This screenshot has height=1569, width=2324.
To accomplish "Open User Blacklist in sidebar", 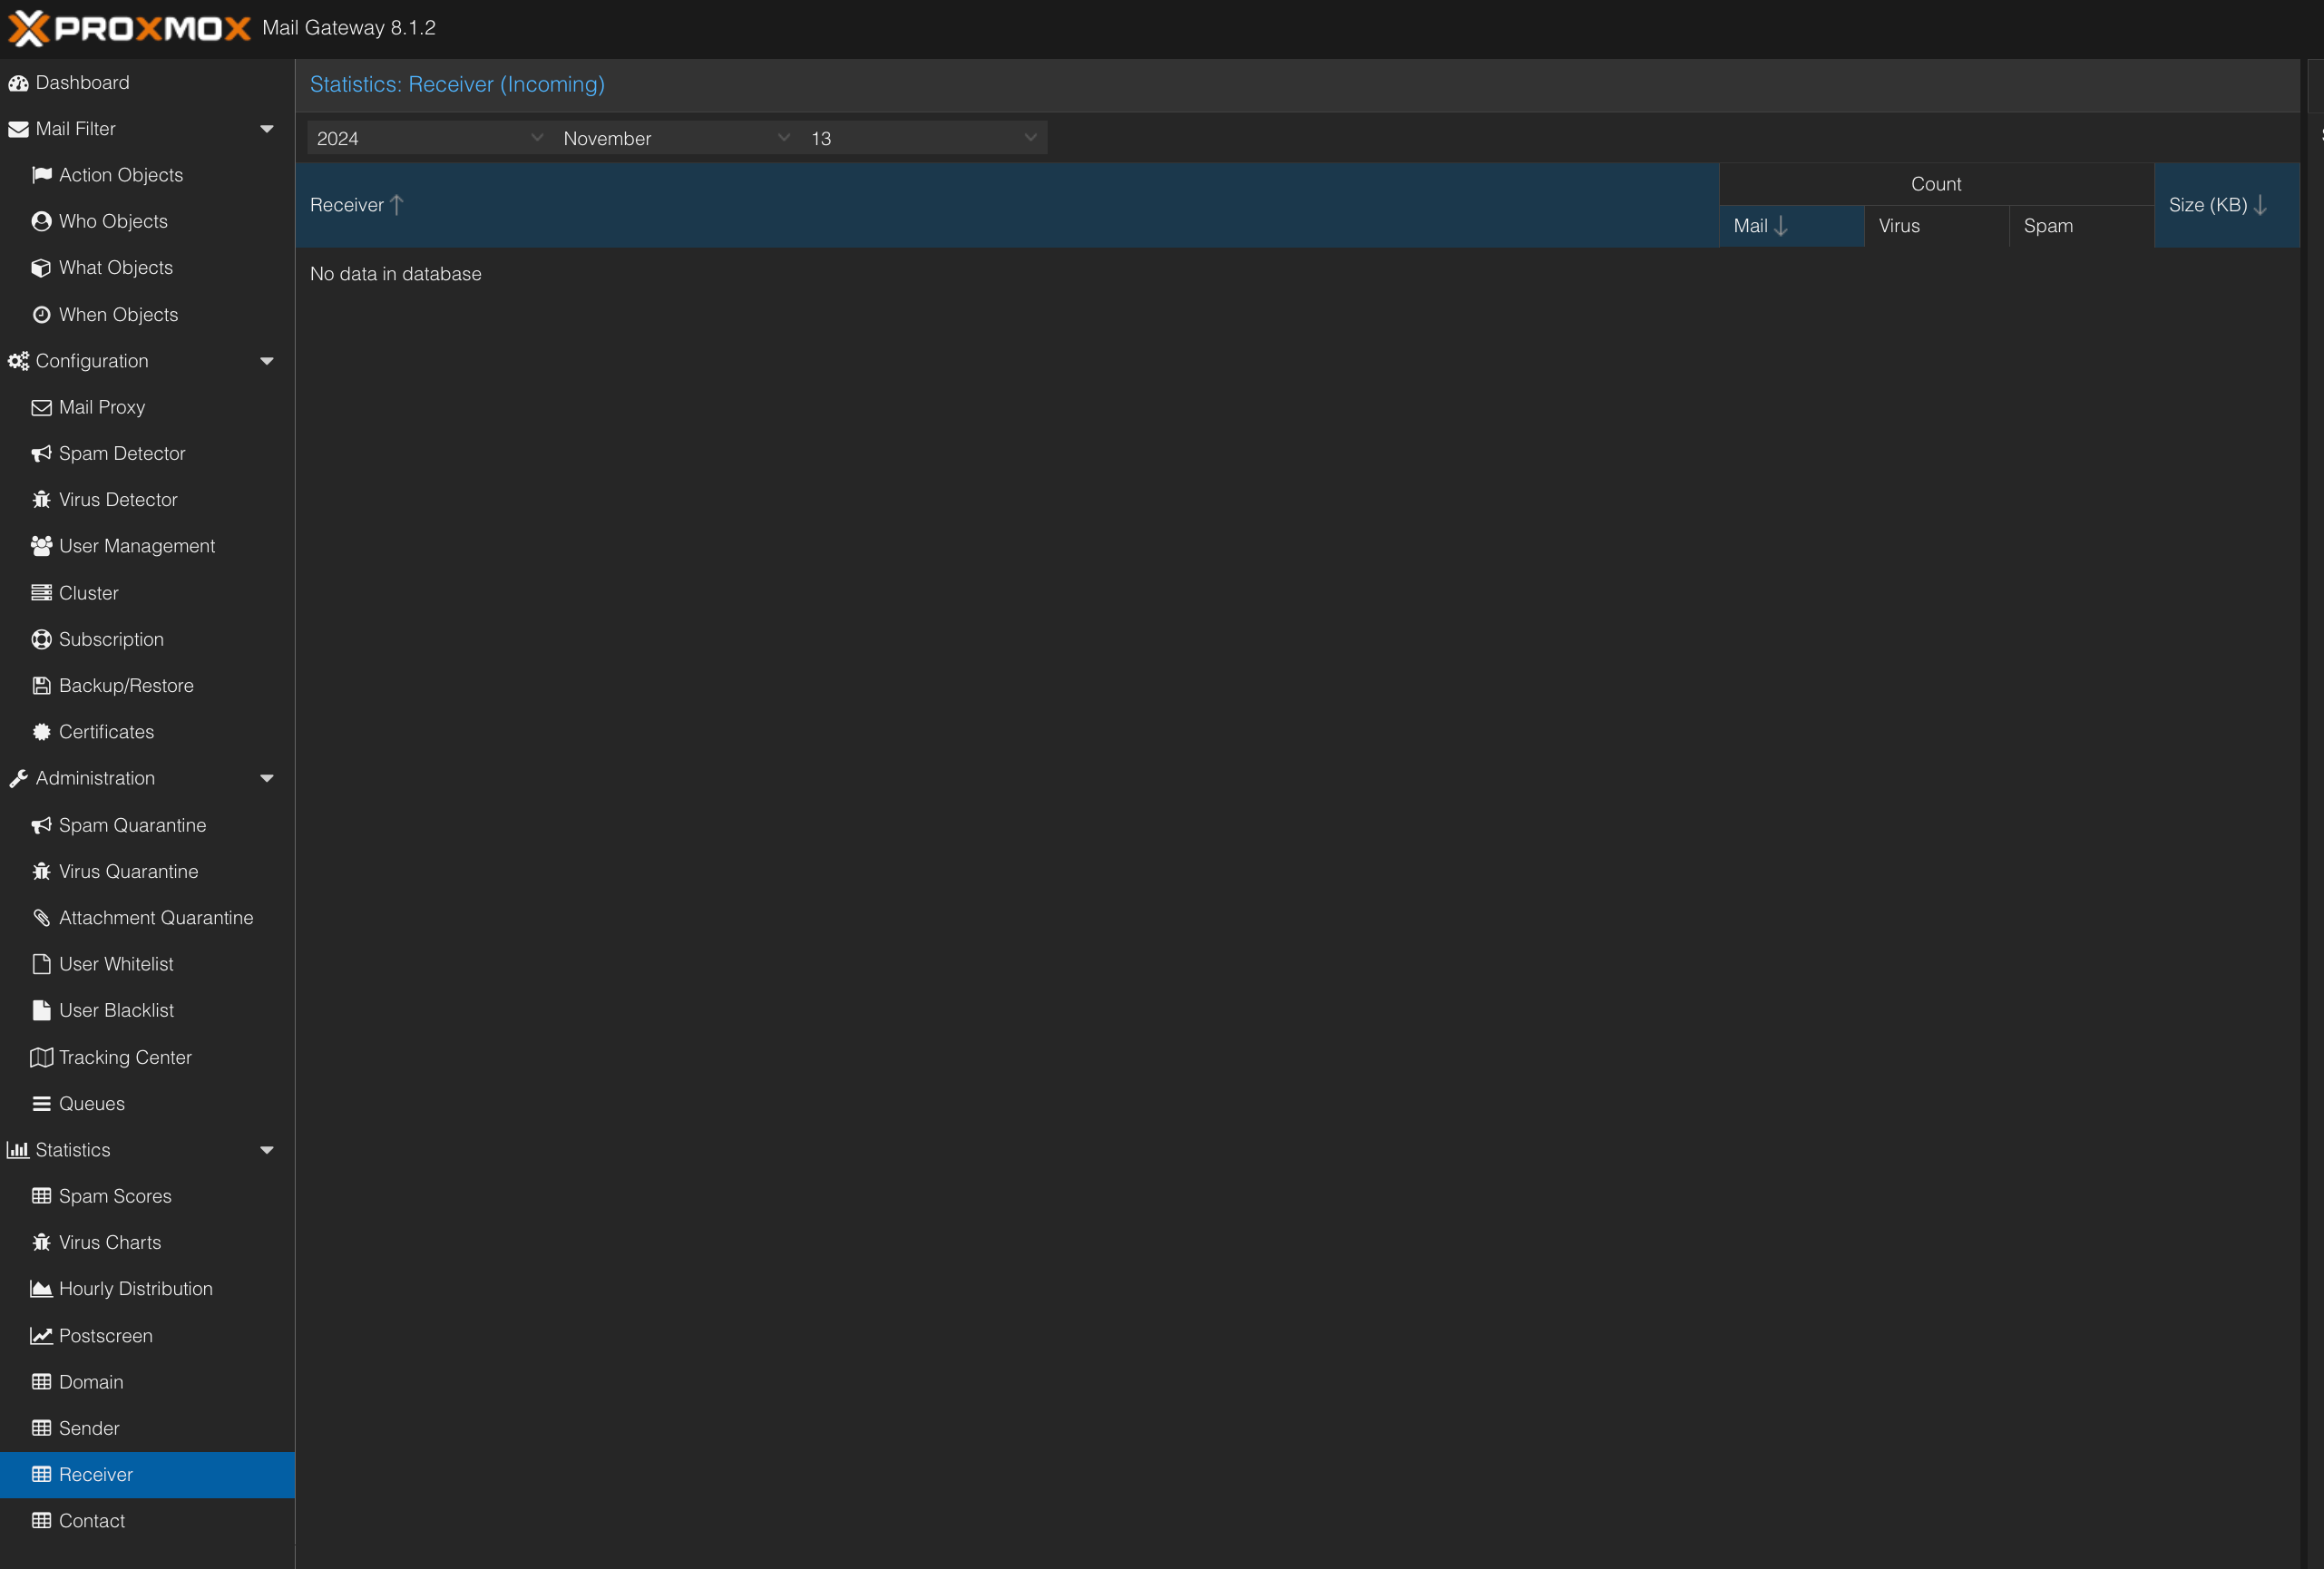I will click(147, 1011).
